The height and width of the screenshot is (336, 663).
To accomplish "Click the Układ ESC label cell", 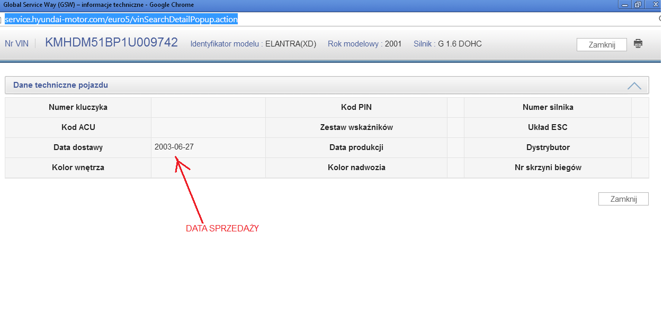I will tap(548, 127).
